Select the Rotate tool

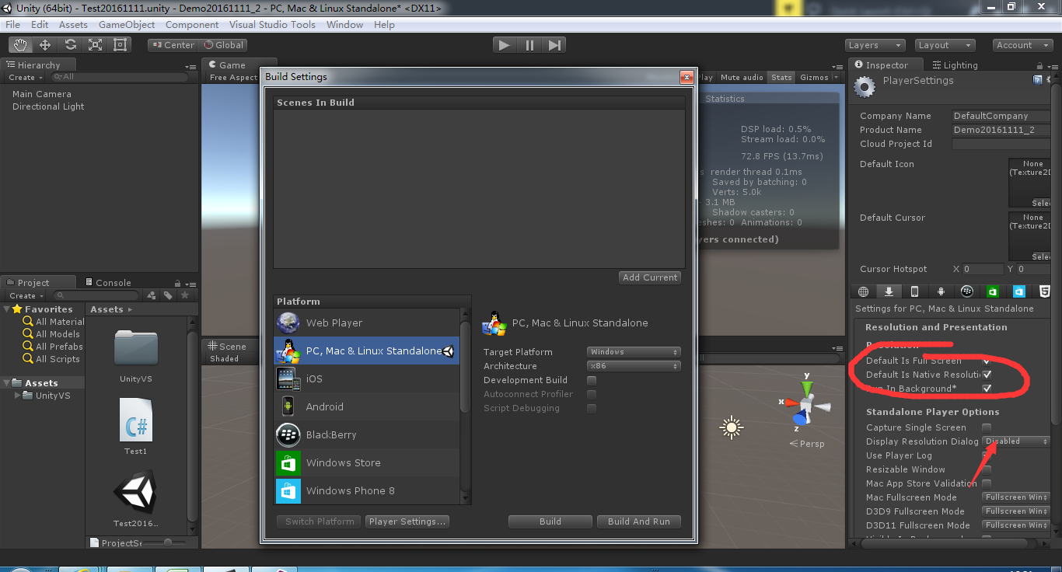(x=70, y=45)
